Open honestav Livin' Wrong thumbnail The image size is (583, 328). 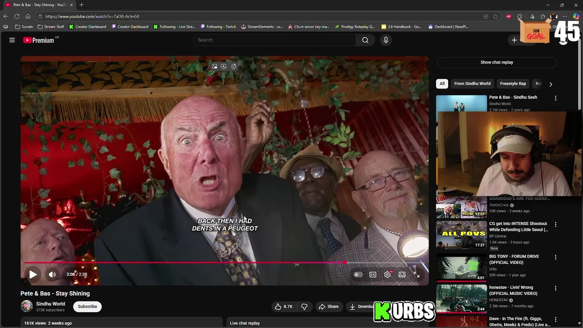pyautogui.click(x=461, y=298)
